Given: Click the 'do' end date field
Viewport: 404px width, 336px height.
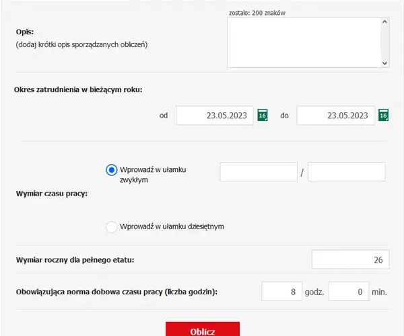Looking at the screenshot, I should (x=335, y=116).
